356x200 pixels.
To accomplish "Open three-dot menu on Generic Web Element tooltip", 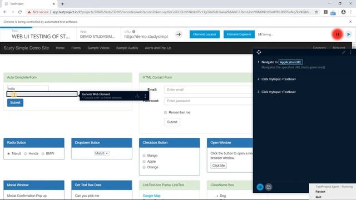I will click(x=145, y=96).
